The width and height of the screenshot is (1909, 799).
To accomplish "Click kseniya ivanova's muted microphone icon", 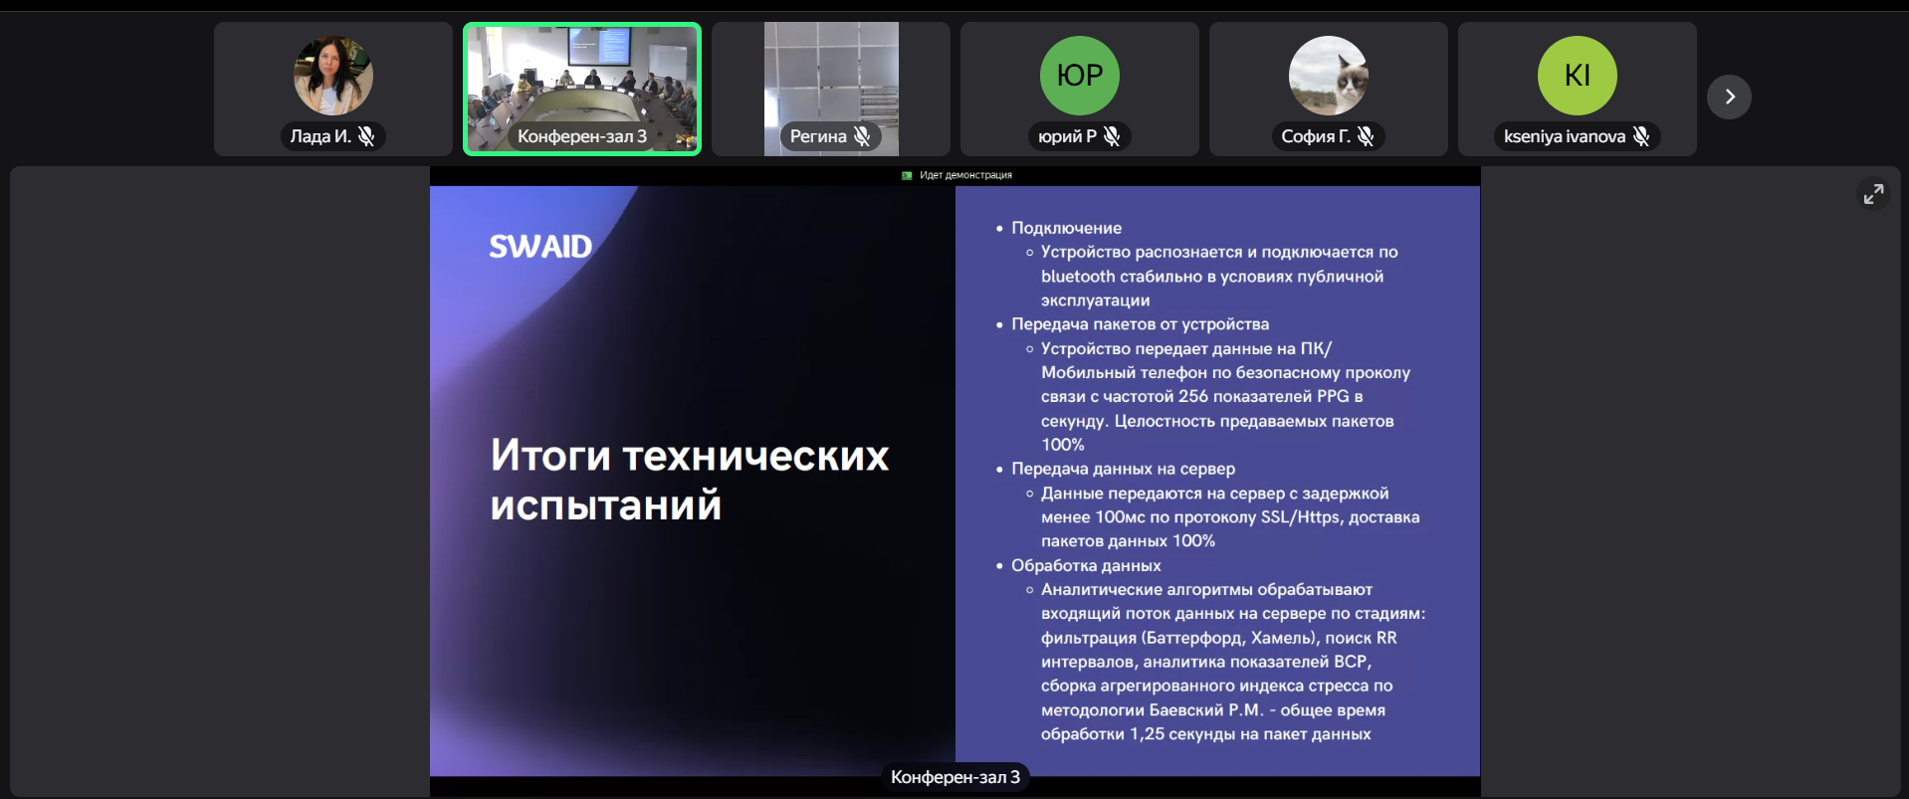I will (x=1641, y=136).
